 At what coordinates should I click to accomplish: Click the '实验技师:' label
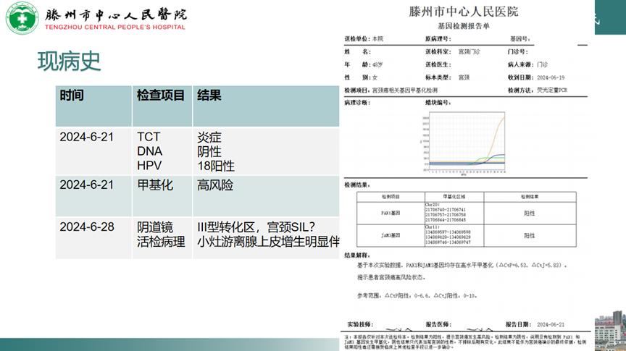click(360, 325)
